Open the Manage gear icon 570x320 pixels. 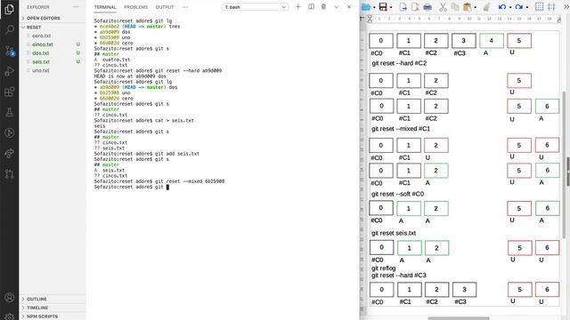(x=10, y=316)
